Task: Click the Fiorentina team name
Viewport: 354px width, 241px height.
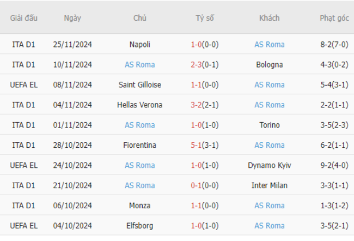Action: pos(140,145)
